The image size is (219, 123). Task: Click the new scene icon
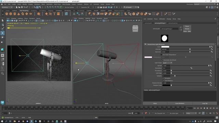point(17,7)
